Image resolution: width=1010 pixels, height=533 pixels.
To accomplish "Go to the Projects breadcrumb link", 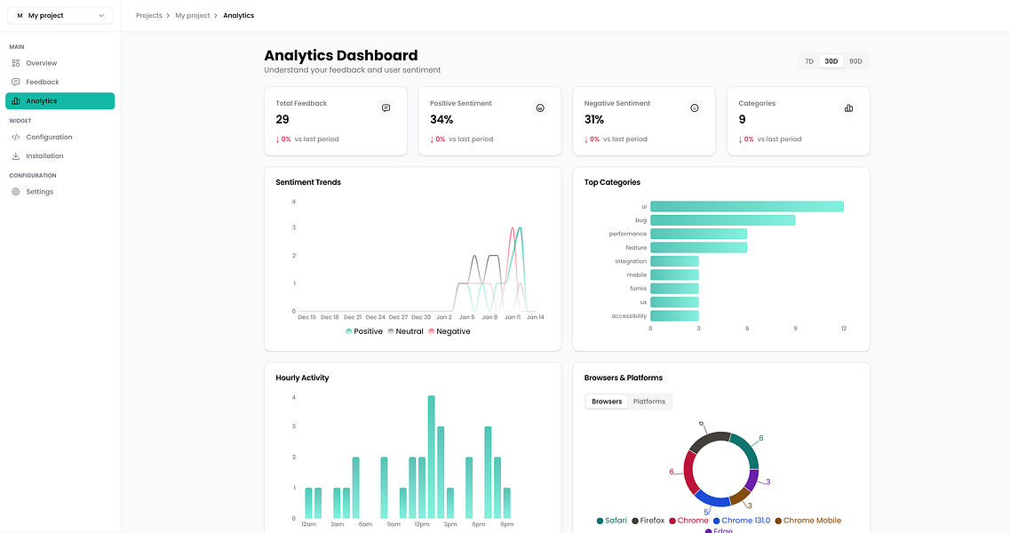I will click(149, 15).
